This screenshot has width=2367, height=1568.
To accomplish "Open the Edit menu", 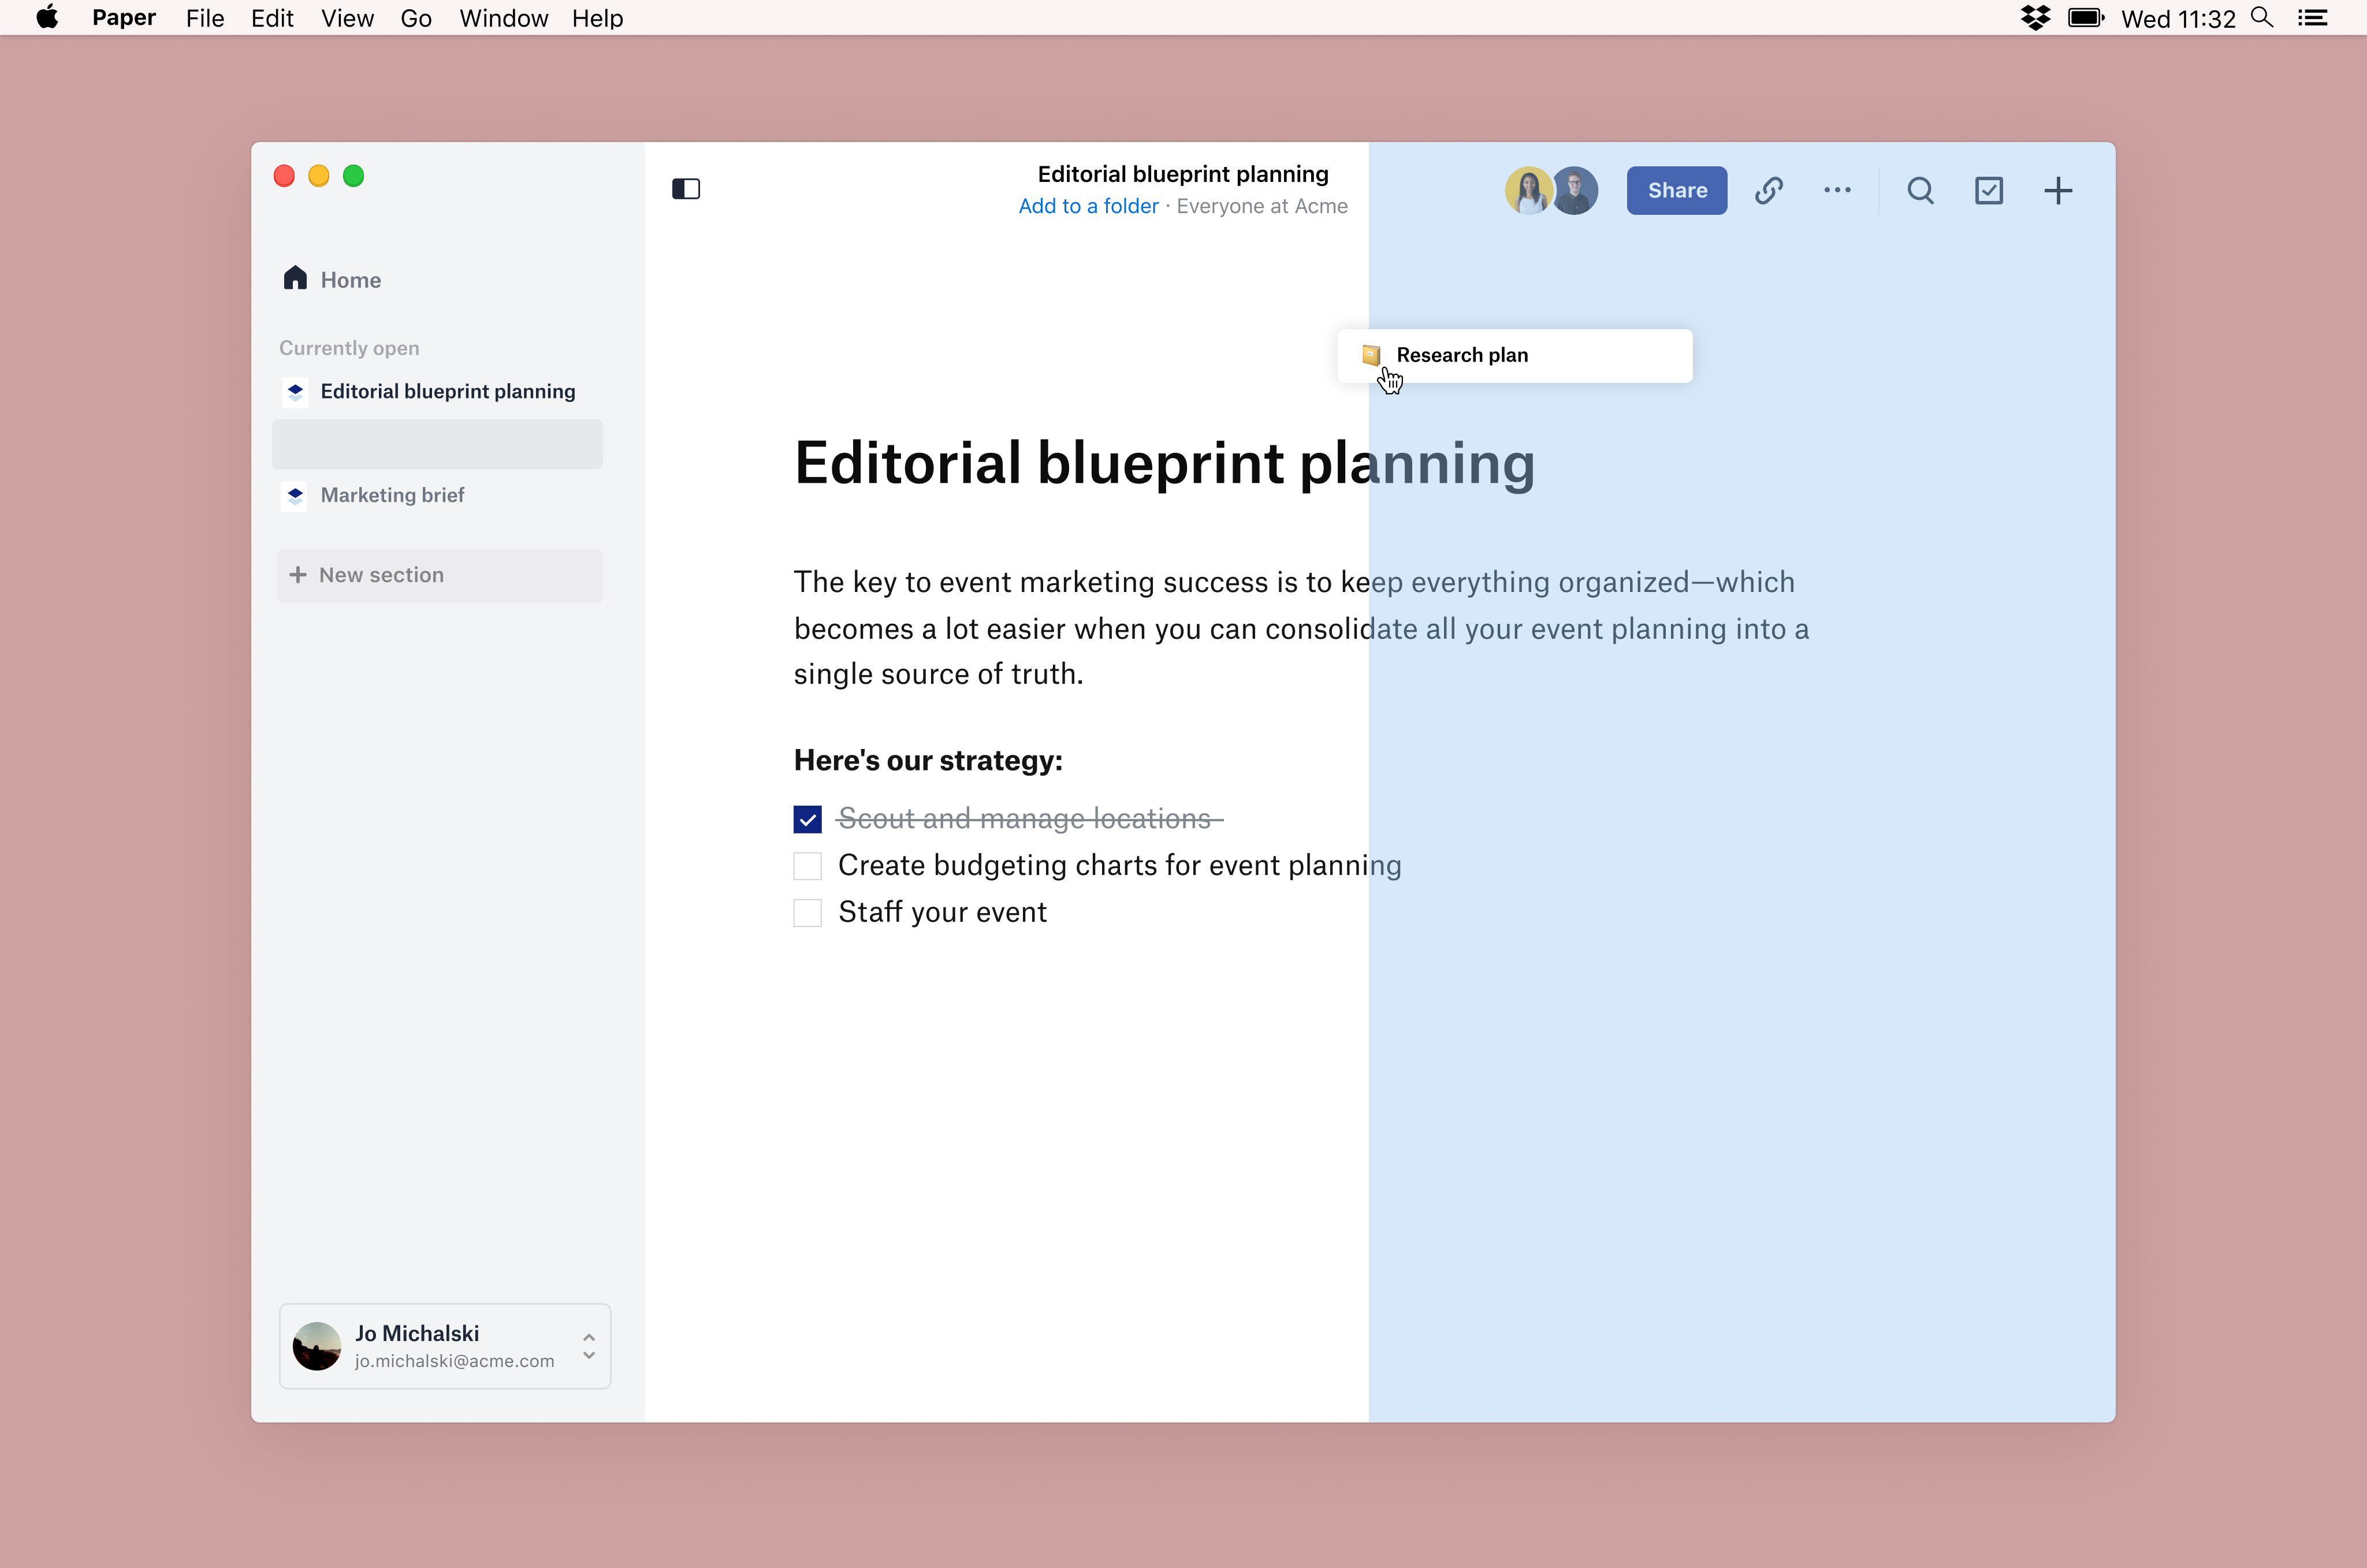I will [272, 18].
